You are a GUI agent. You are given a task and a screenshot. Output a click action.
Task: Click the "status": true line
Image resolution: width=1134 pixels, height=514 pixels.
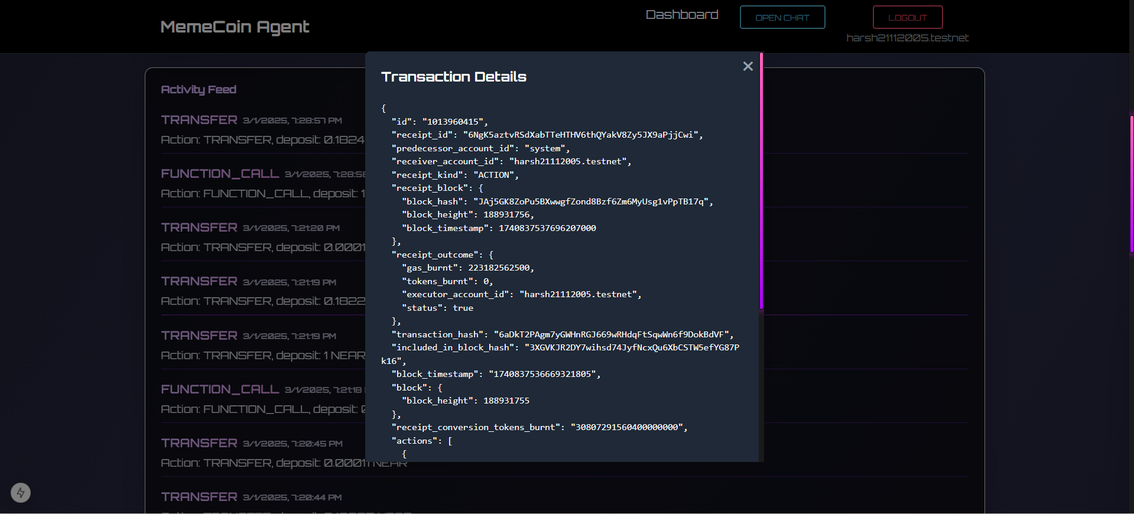[437, 308]
